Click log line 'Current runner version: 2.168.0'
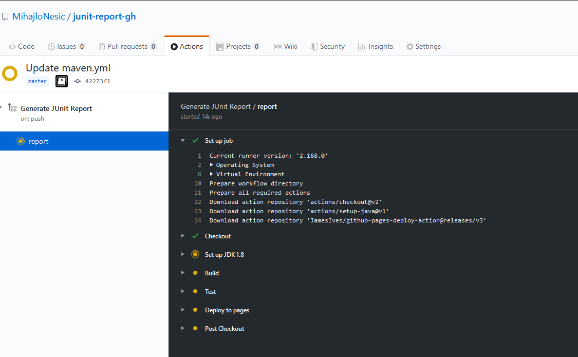 pos(269,156)
